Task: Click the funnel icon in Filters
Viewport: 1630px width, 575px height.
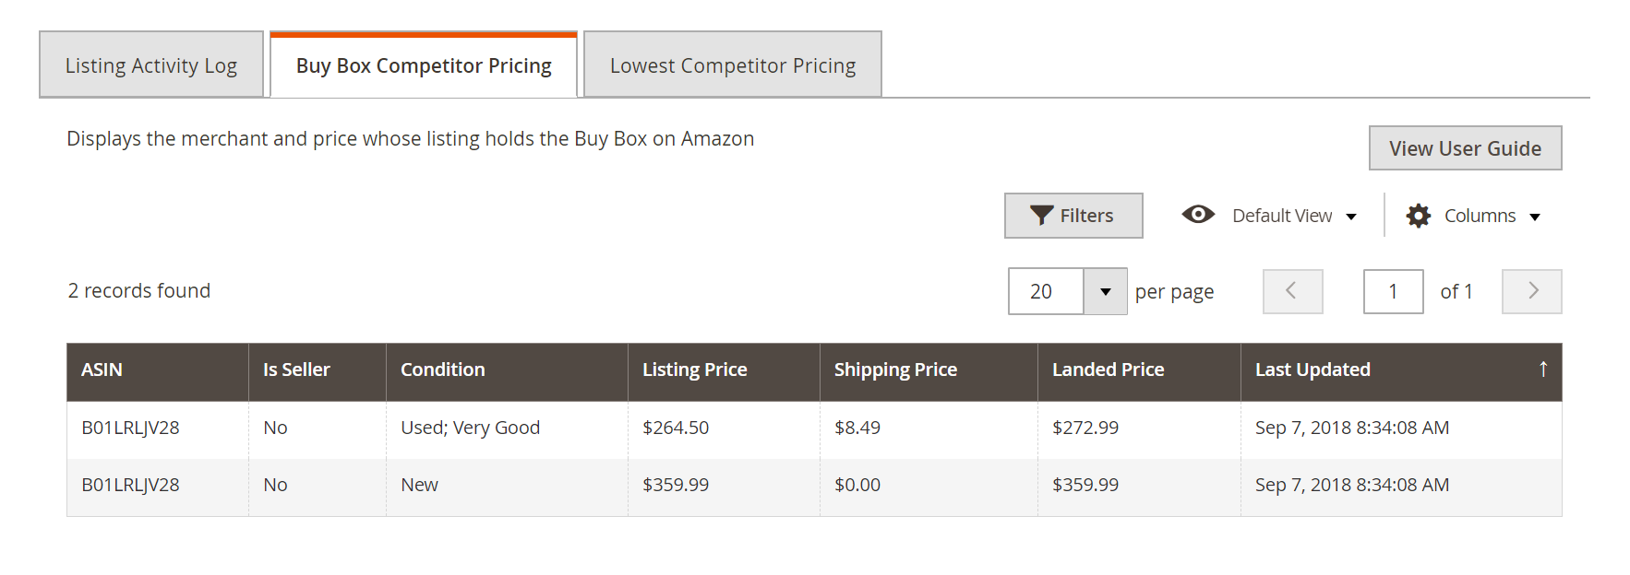Action: coord(1042,216)
